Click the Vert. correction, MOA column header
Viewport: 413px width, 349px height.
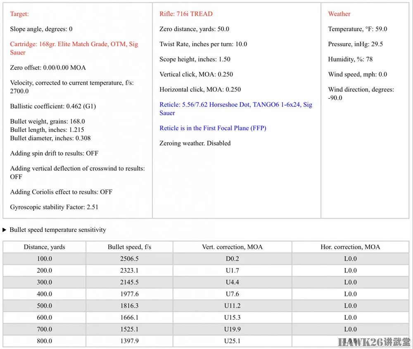point(232,247)
